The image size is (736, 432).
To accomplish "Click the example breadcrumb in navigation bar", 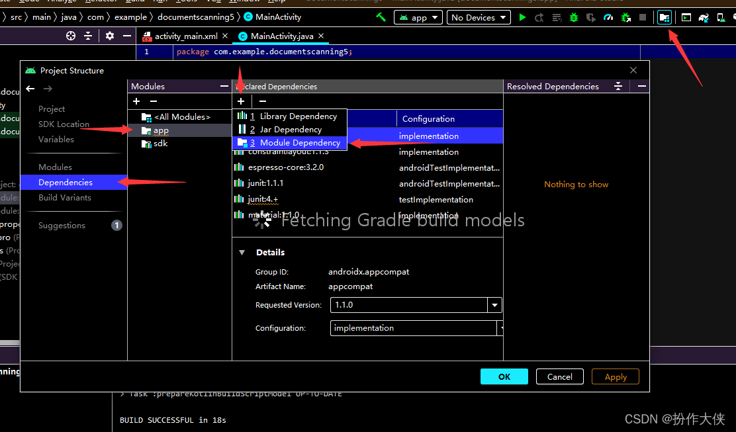I will coord(130,17).
